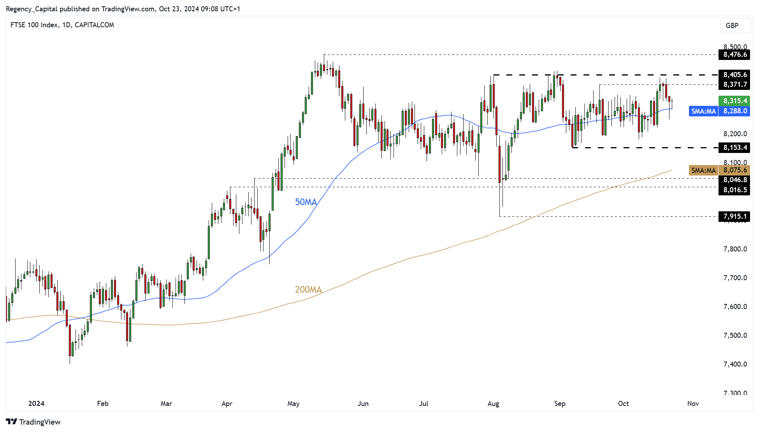
Task: Click the May label on time axis
Action: pos(293,404)
